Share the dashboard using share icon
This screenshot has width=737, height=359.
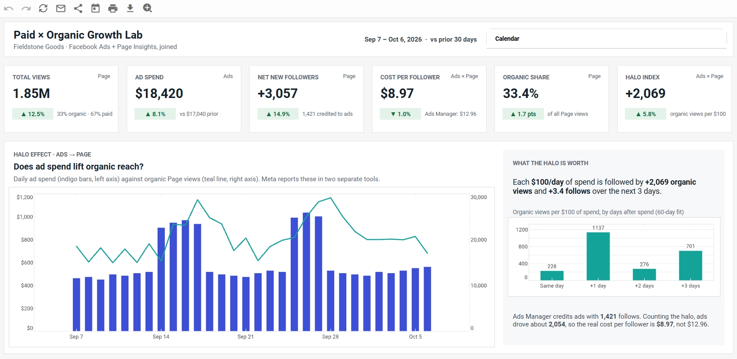pos(78,8)
